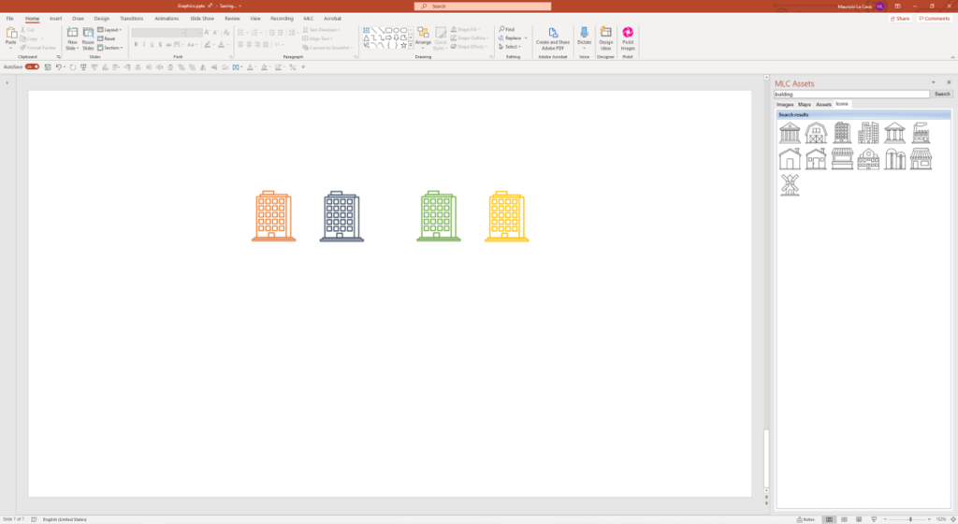
Task: Click the zoom slider handle in status bar
Action: tap(909, 519)
